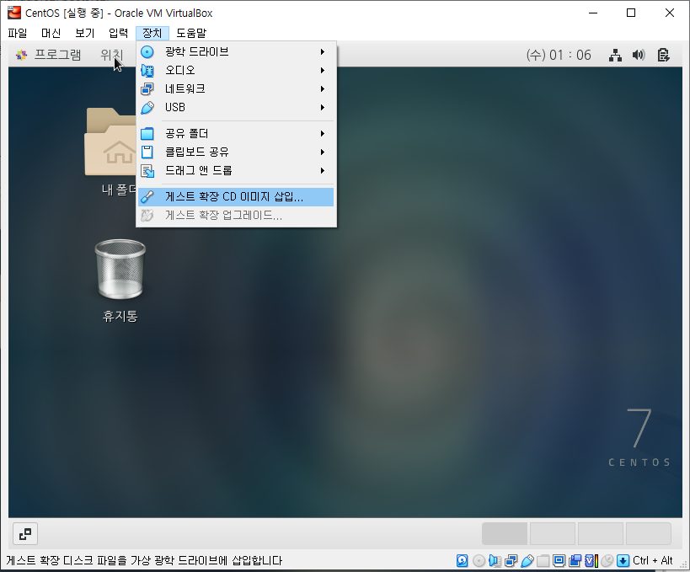Click the USB device status icon
690x572 pixels.
[x=527, y=560]
